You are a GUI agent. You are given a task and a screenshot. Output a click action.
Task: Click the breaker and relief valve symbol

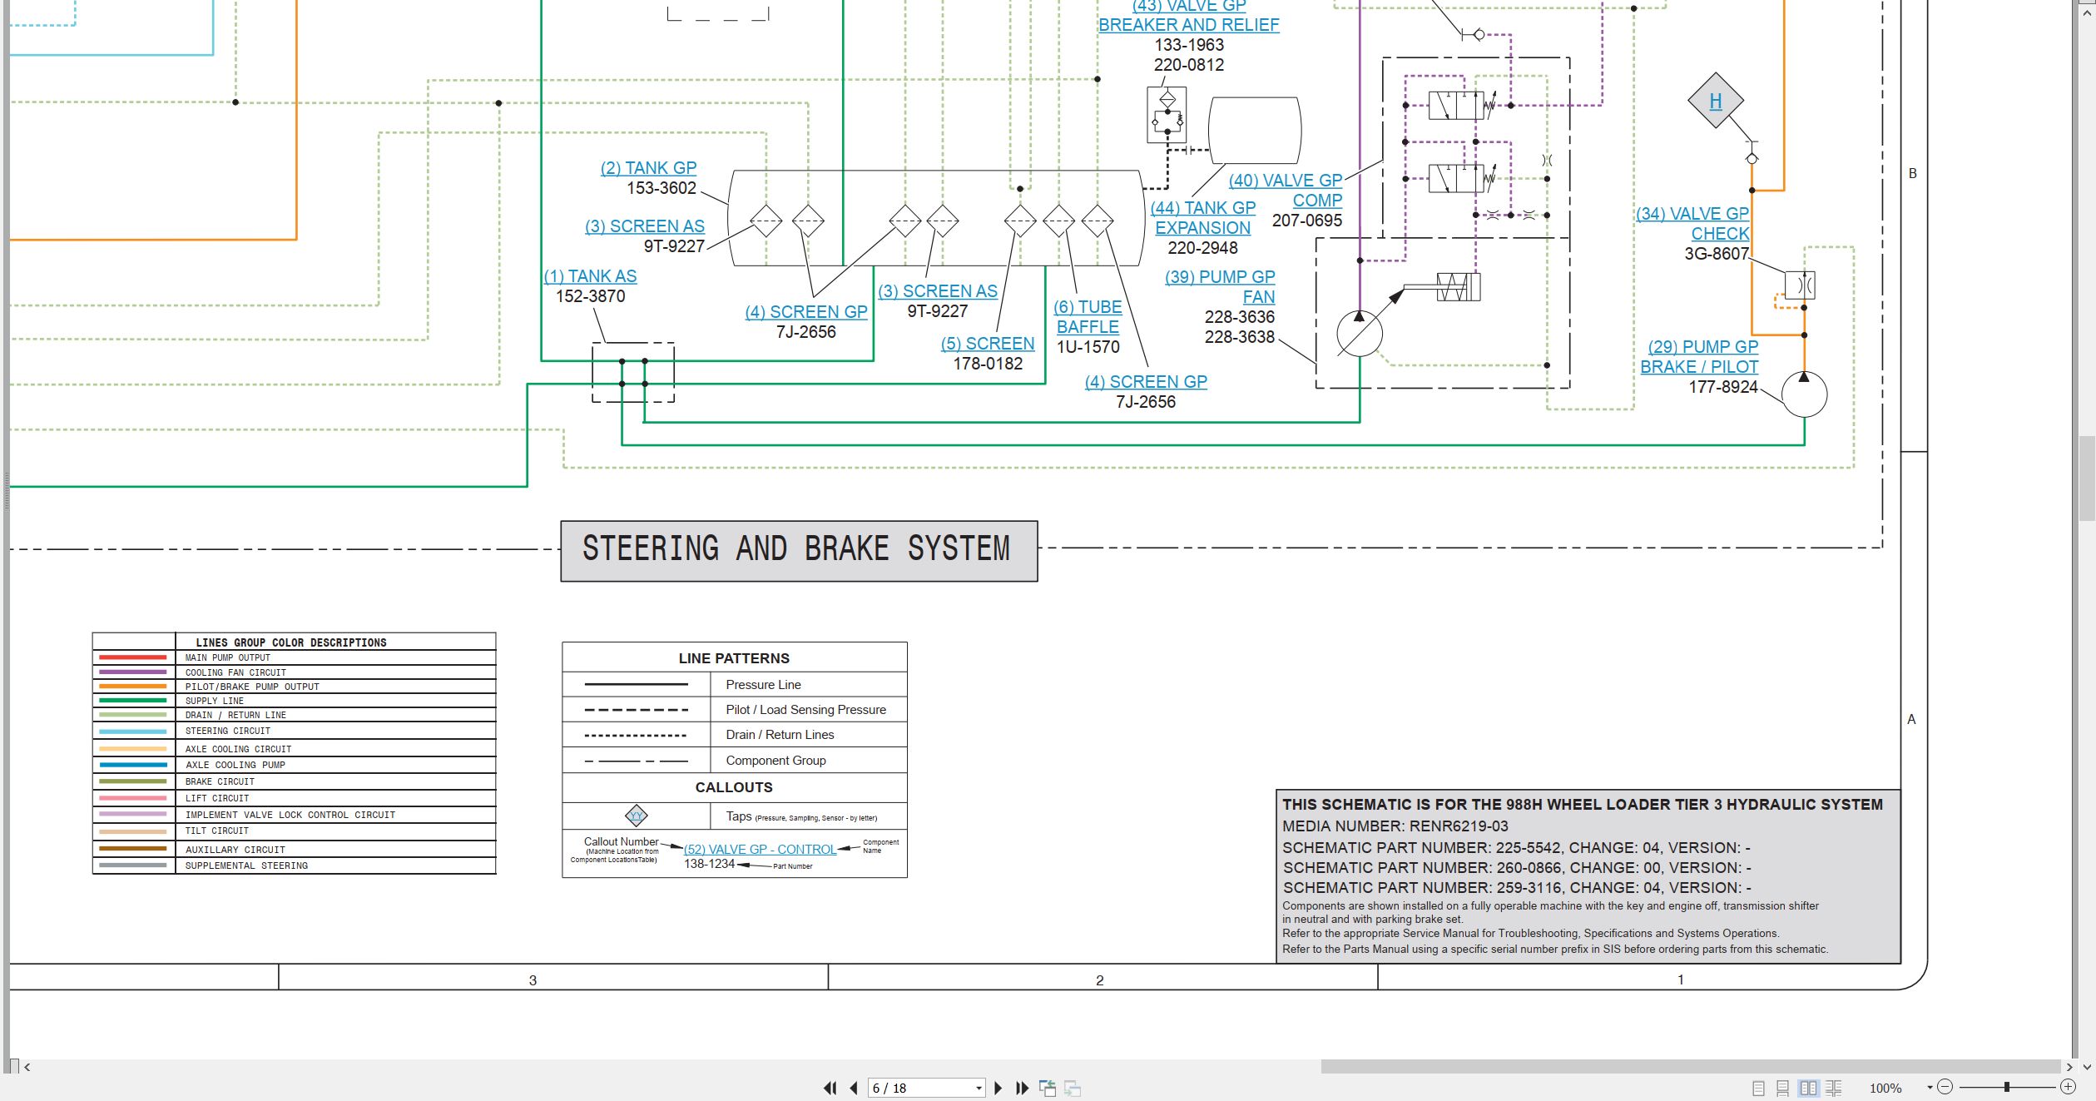pos(1167,115)
